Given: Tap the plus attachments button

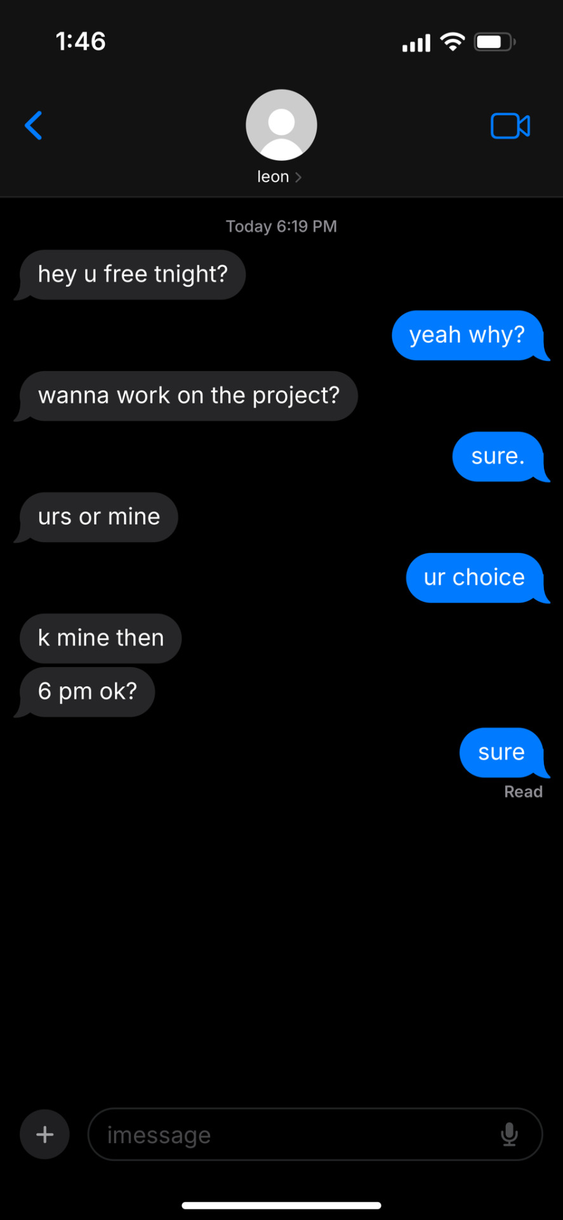Looking at the screenshot, I should 44,1134.
